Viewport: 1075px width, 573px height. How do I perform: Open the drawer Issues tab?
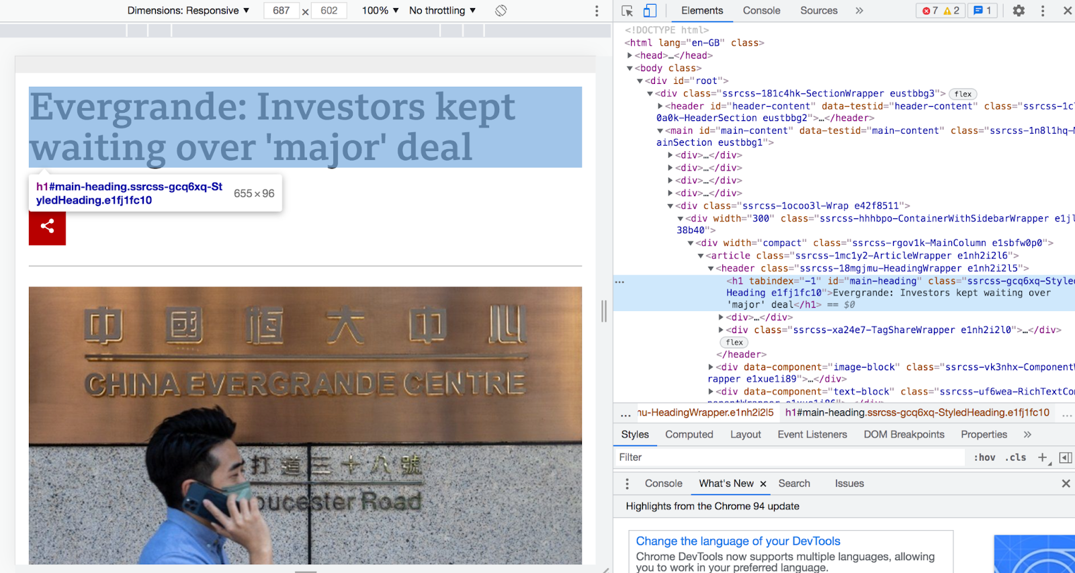tap(849, 484)
